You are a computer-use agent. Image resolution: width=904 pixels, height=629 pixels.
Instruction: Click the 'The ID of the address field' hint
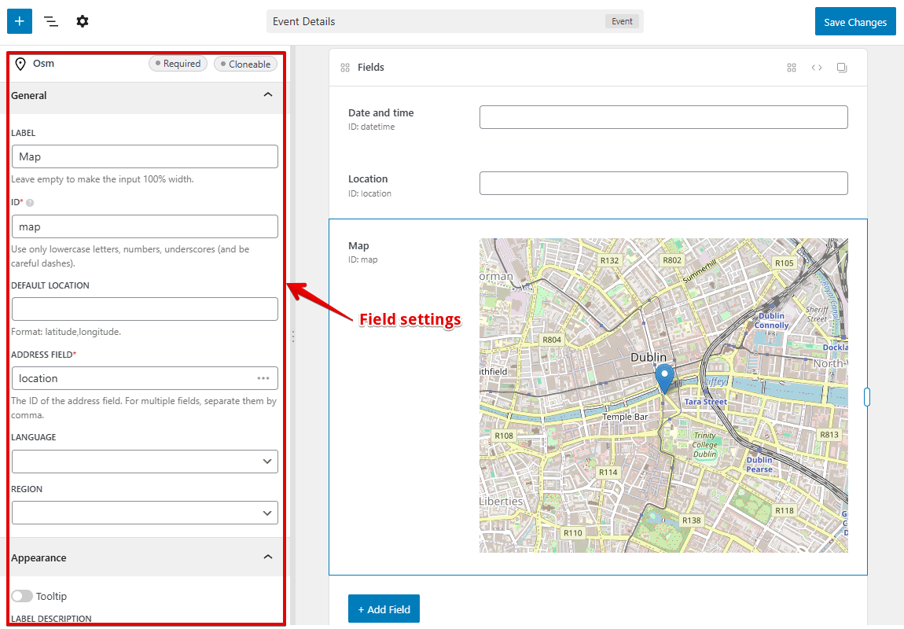144,408
